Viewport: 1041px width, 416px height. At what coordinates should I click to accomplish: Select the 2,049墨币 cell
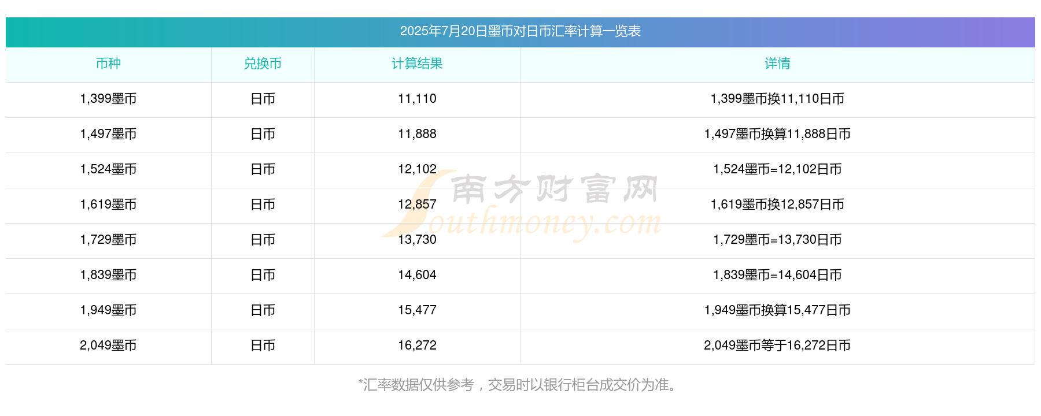[108, 346]
